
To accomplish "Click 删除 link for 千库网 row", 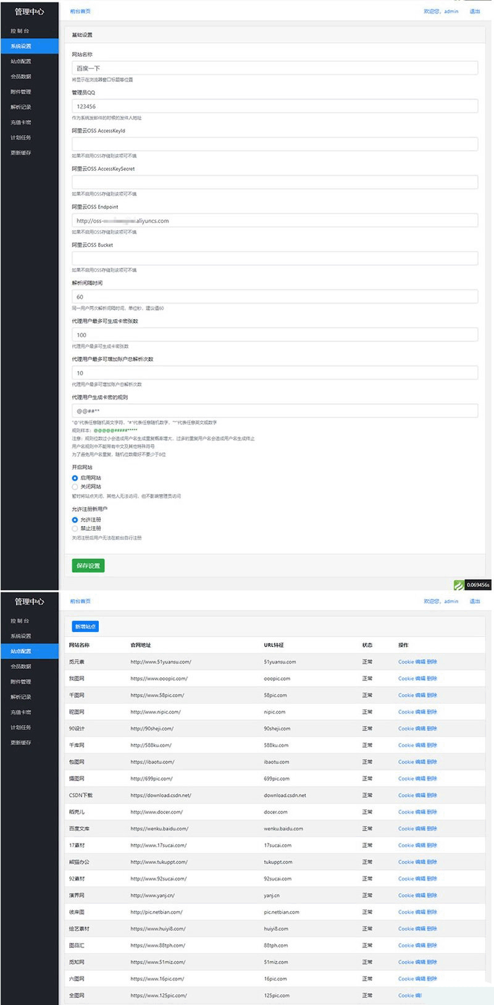I will tap(432, 745).
